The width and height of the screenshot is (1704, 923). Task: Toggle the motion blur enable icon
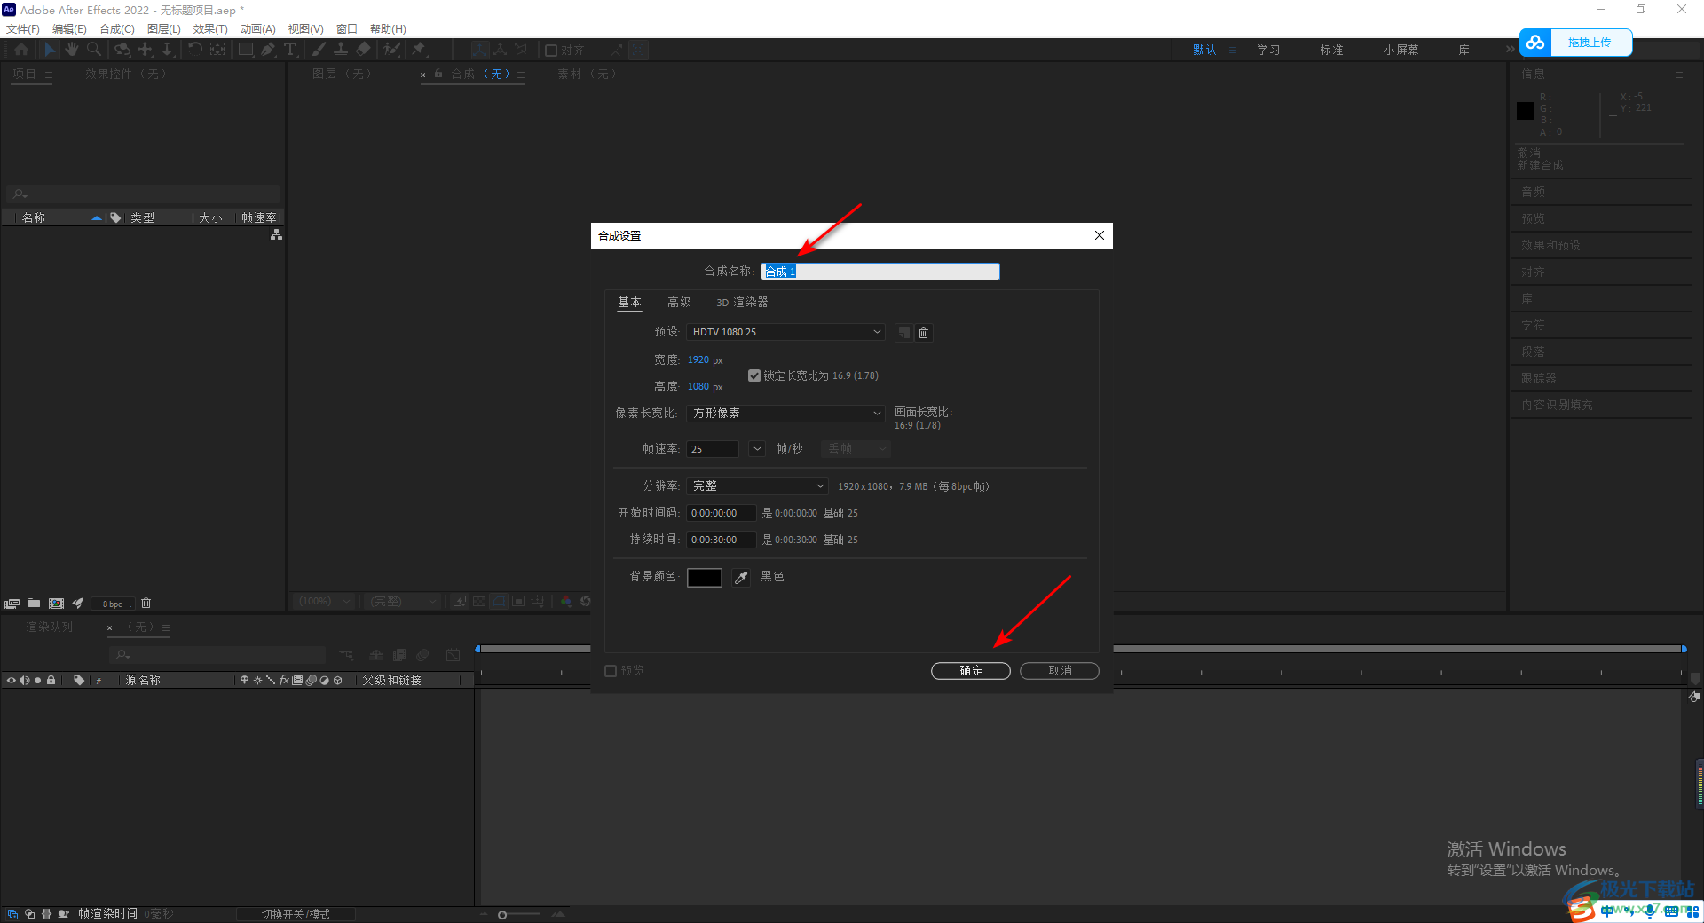tap(422, 655)
